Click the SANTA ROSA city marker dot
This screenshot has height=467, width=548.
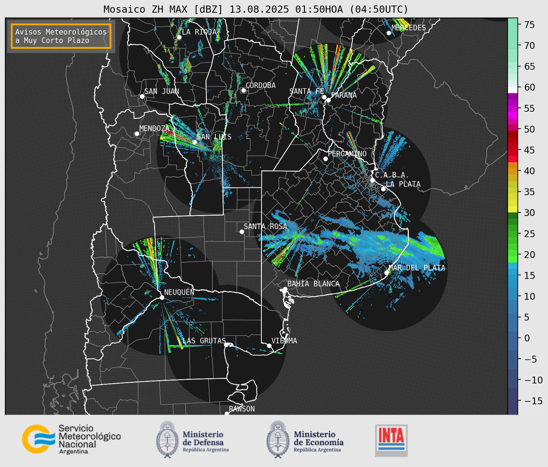[x=242, y=232]
